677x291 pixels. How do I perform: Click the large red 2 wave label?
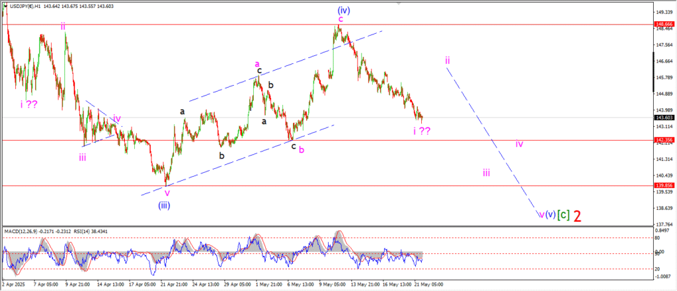coord(577,216)
